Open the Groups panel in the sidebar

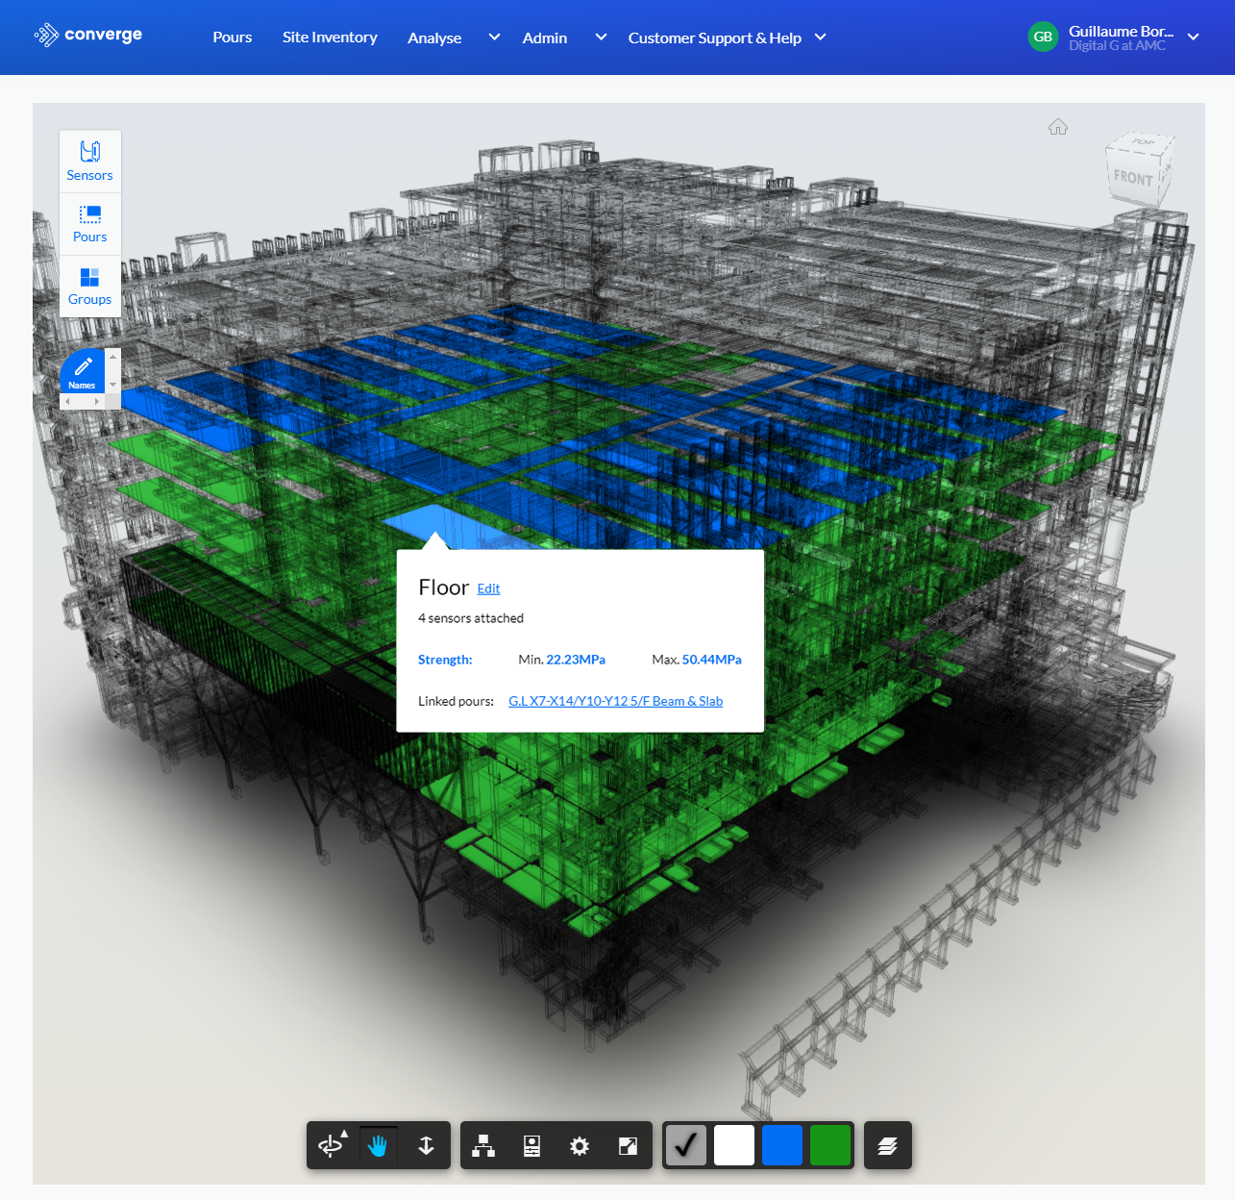tap(89, 286)
